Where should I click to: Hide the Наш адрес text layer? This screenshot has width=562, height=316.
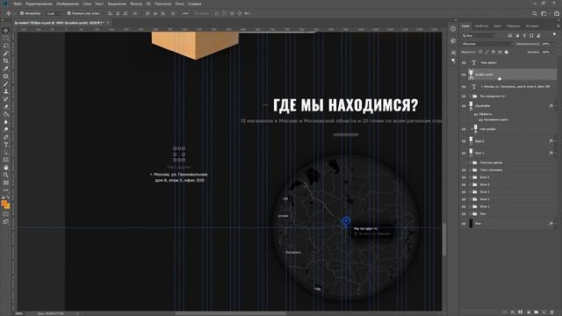pyautogui.click(x=464, y=62)
